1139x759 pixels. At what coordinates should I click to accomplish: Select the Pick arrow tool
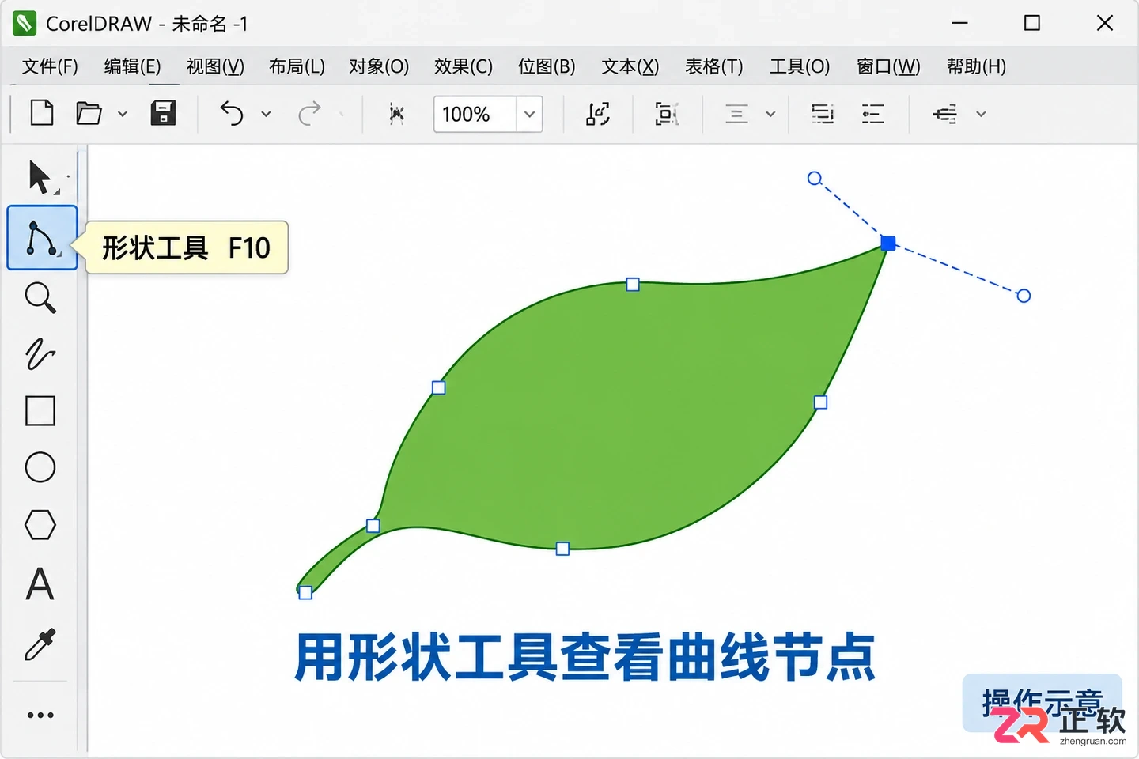[x=41, y=177]
